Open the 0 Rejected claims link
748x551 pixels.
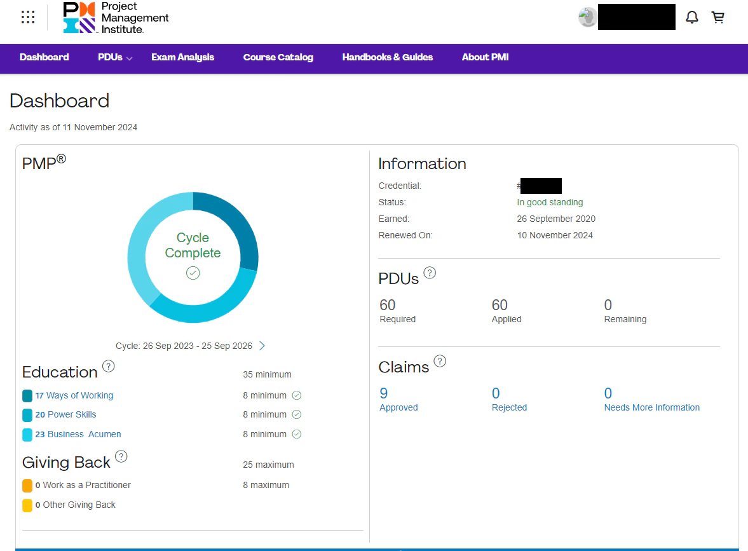[509, 399]
